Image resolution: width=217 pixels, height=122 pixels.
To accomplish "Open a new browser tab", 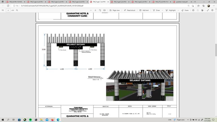I will (x=195, y=2).
